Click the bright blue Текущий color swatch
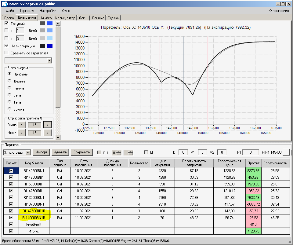Image resolution: width=293 pixels, height=245 pixels. 50,24
